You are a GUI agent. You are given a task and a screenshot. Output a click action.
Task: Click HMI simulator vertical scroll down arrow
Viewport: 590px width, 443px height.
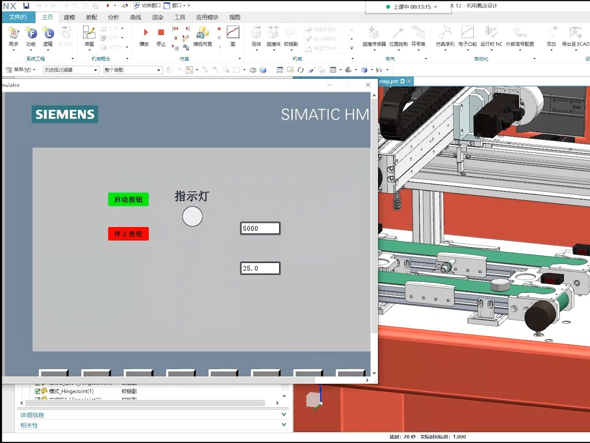point(374,373)
